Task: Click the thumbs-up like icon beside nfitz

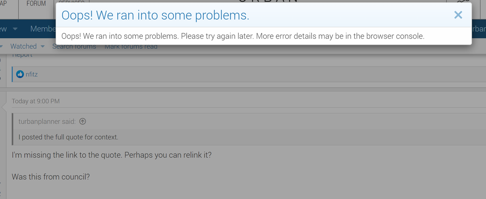Action: pyautogui.click(x=20, y=74)
